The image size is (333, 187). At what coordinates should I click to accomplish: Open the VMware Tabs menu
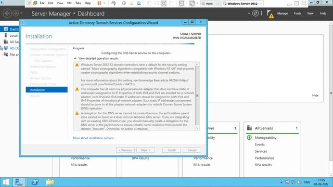coord(78,3)
